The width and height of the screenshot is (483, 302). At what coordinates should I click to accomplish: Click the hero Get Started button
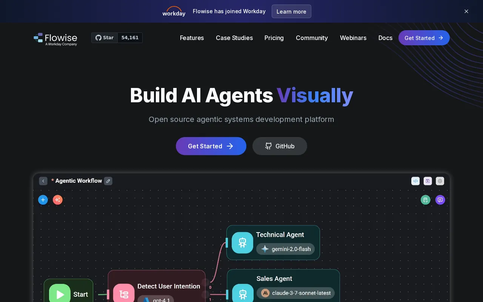coord(211,146)
